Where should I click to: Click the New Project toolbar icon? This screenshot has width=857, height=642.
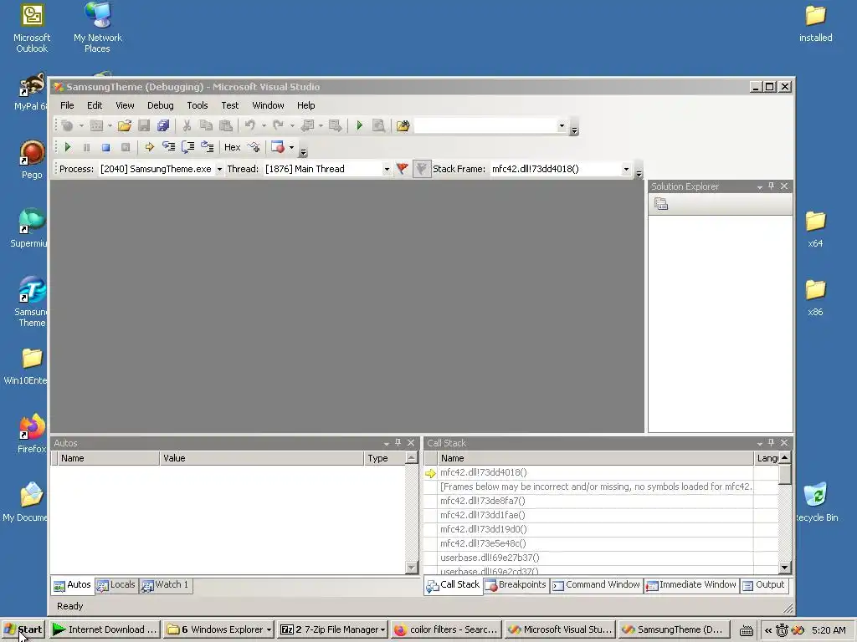[x=67, y=126]
